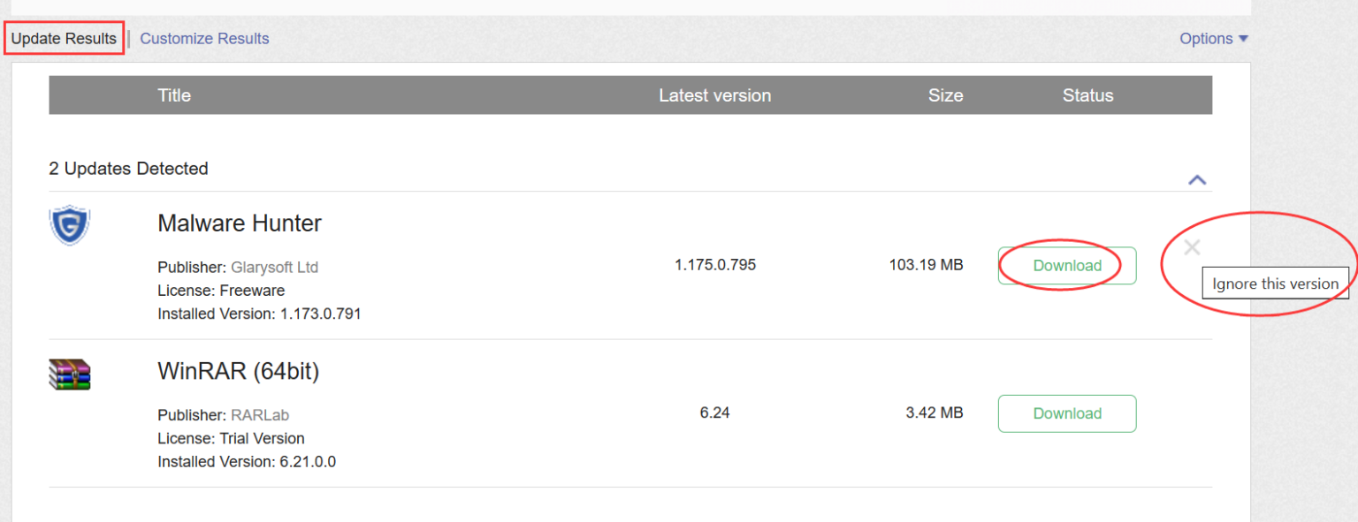Image resolution: width=1358 pixels, height=522 pixels.
Task: Click the Malware Hunter title
Action: coord(240,223)
